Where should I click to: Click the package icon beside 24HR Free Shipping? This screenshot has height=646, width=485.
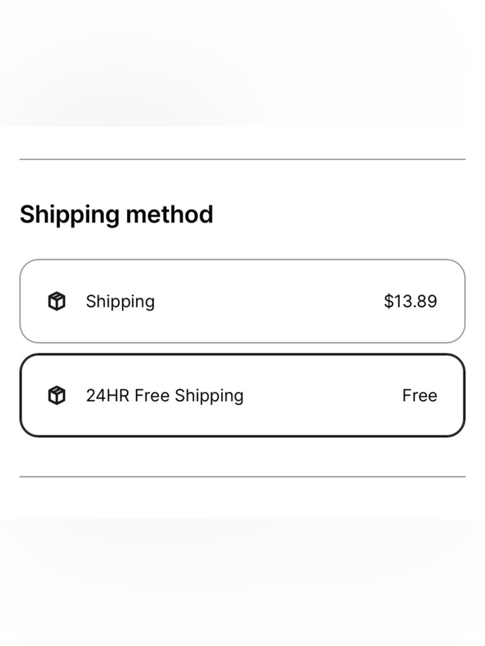pyautogui.click(x=57, y=395)
